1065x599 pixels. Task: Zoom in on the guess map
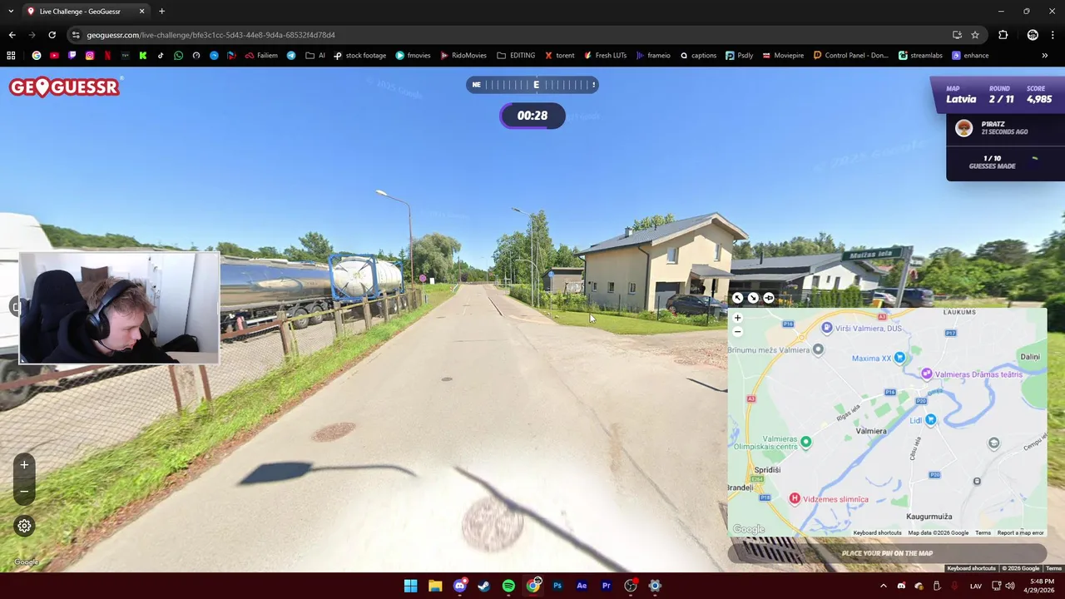[x=737, y=318]
